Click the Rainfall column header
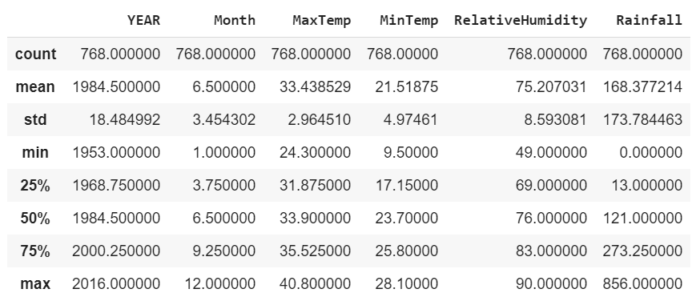This screenshot has height=301, width=692. (649, 20)
